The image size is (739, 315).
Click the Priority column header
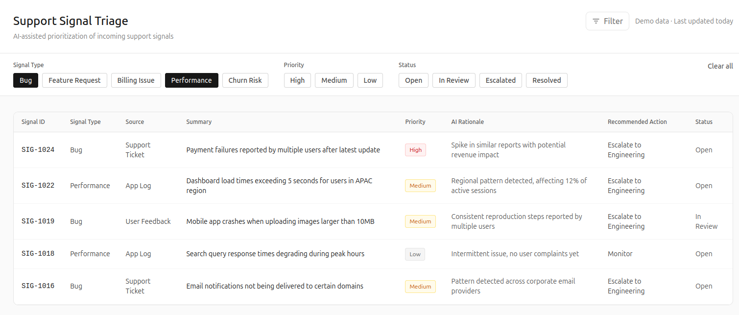(x=415, y=121)
